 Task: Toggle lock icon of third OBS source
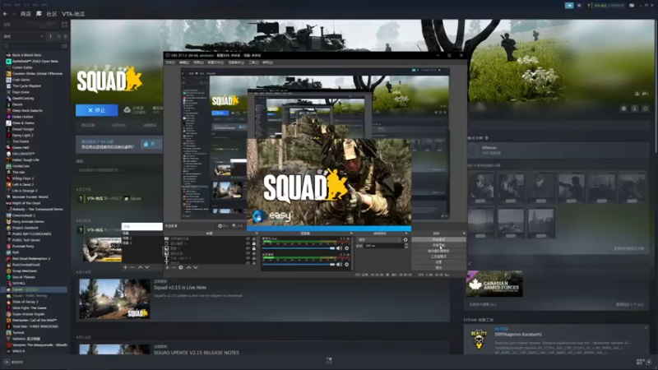point(254,248)
